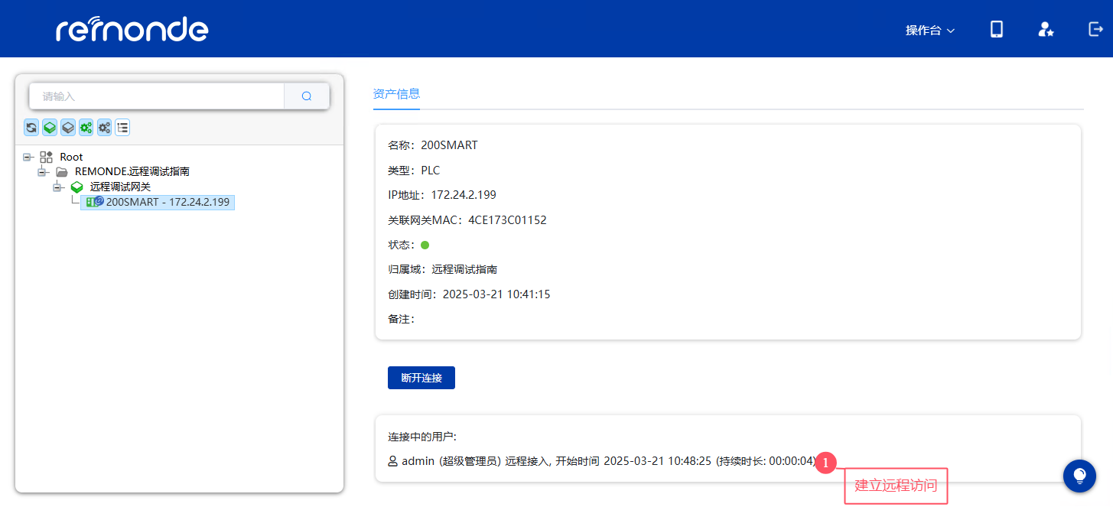Click the 备注： label
Image resolution: width=1113 pixels, height=507 pixels.
tap(401, 319)
